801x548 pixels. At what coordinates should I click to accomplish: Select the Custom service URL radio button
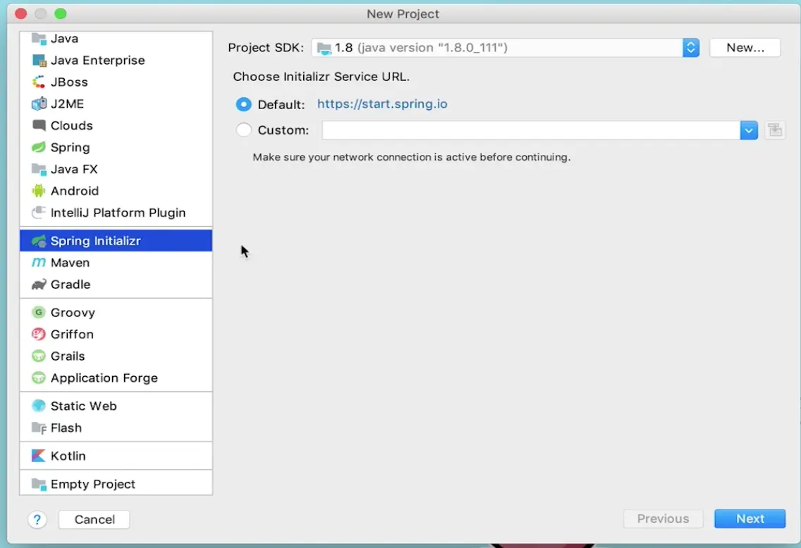pyautogui.click(x=244, y=130)
